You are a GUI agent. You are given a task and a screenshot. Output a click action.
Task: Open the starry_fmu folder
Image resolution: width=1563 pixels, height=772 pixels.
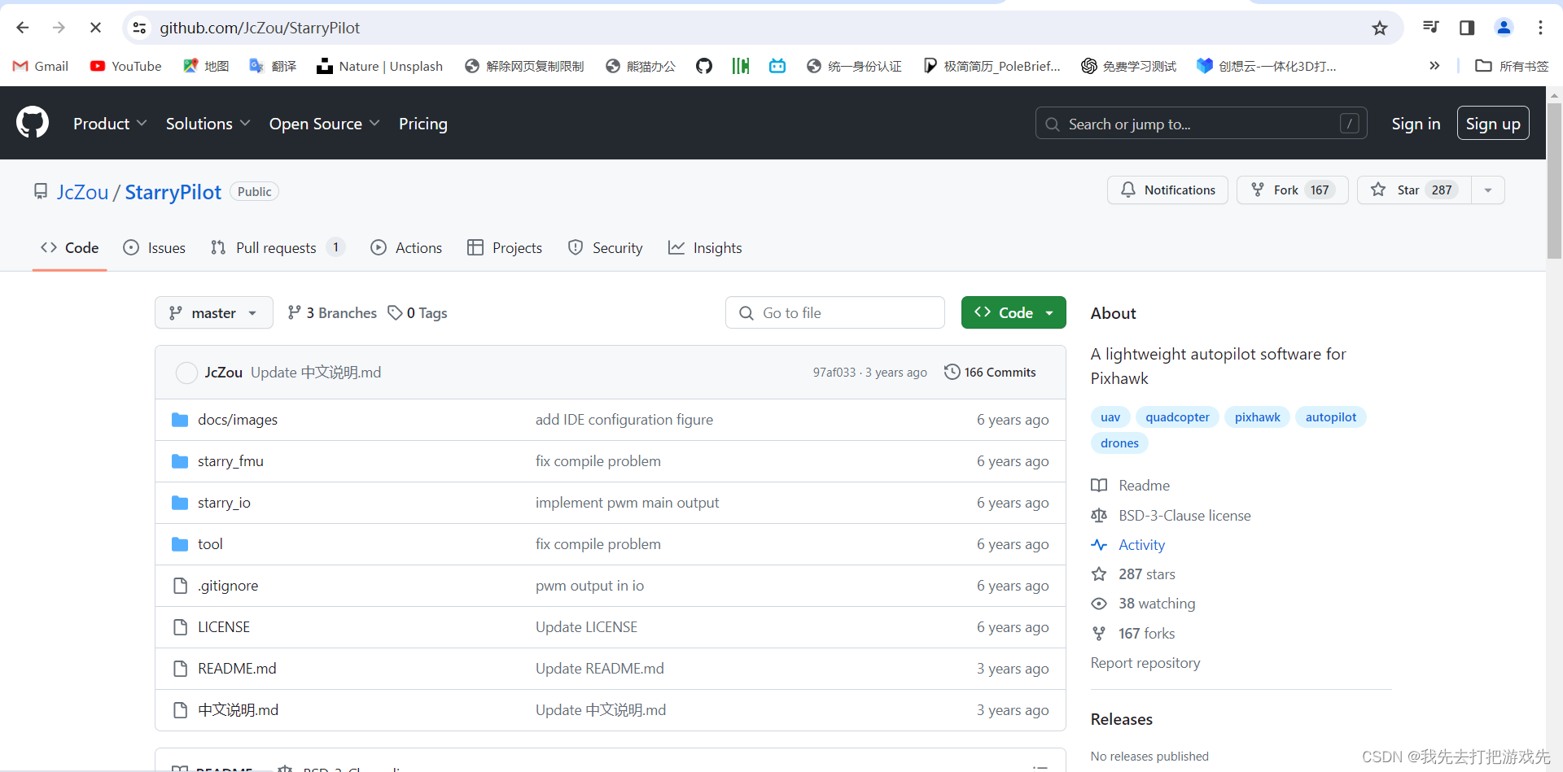(x=230, y=461)
